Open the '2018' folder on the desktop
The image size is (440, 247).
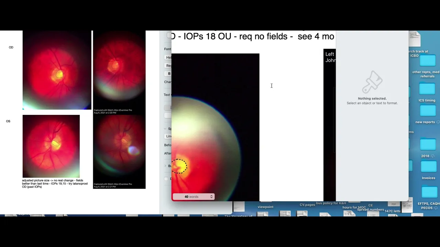[428, 144]
